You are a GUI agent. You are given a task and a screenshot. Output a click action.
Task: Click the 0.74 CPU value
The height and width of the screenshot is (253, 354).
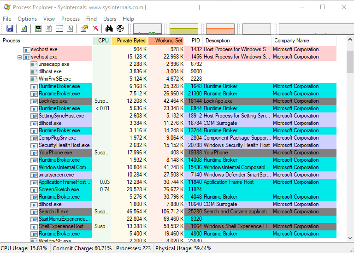(x=105, y=189)
